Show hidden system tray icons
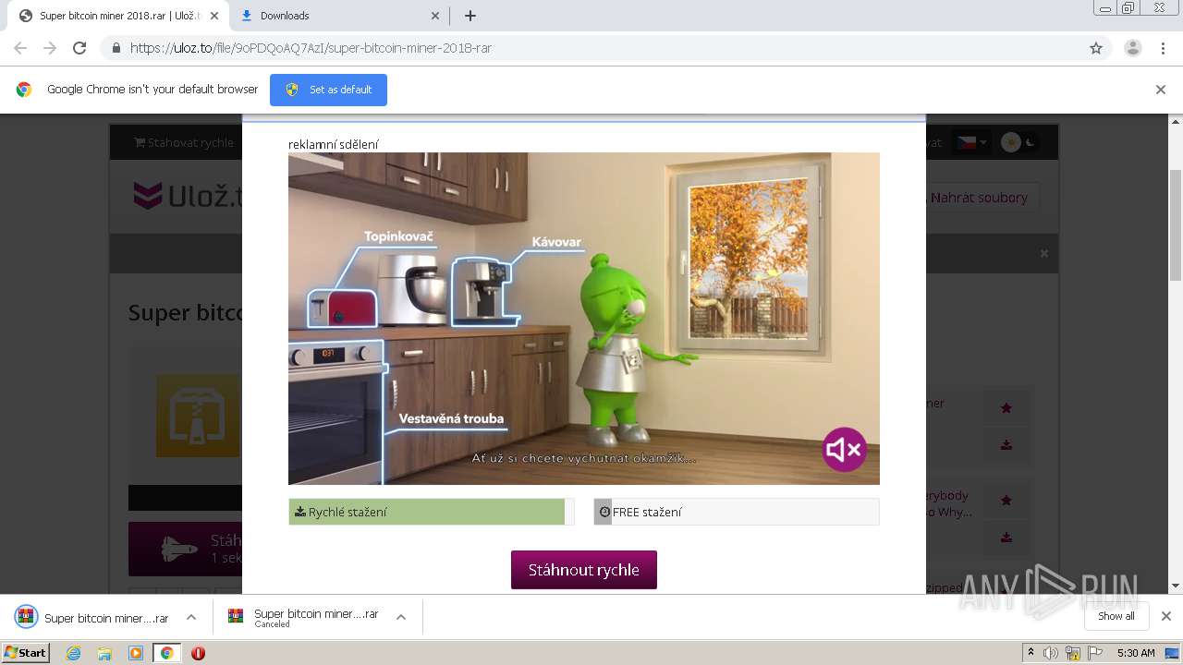 (1031, 653)
